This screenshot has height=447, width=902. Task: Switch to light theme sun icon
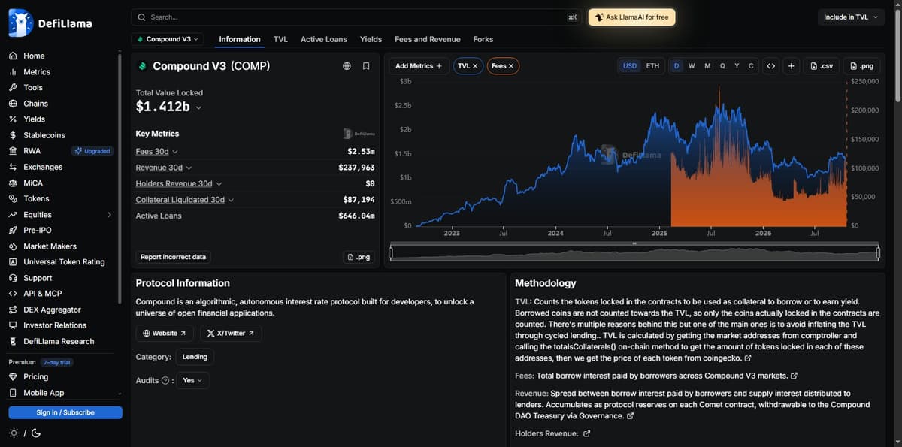click(x=14, y=433)
